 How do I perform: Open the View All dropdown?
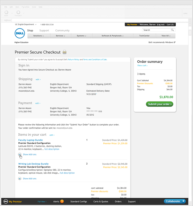pyautogui.click(x=166, y=36)
